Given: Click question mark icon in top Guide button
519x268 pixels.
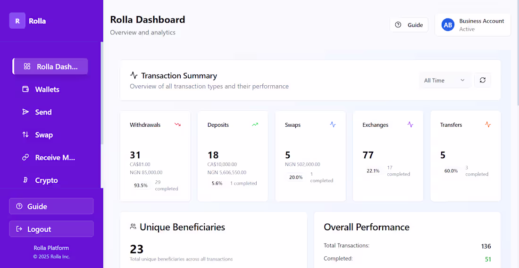Looking at the screenshot, I should [x=398, y=25].
